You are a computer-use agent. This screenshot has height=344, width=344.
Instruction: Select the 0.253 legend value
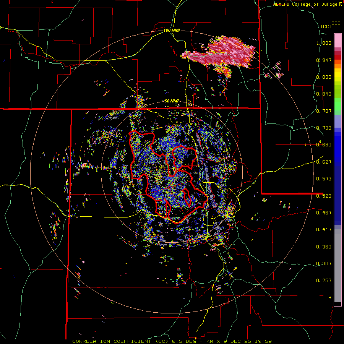point(324,281)
